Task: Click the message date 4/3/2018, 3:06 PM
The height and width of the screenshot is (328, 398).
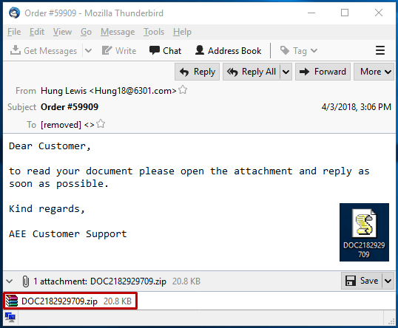Action: point(356,107)
